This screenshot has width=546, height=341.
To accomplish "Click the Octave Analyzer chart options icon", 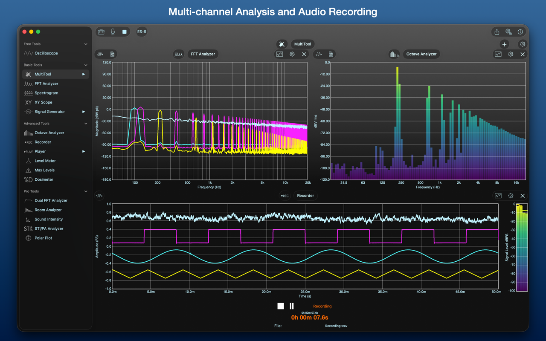I will coord(498,54).
